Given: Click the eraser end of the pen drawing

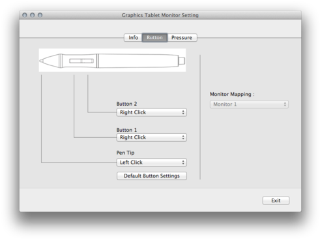Looking at the screenshot, I should point(182,61).
